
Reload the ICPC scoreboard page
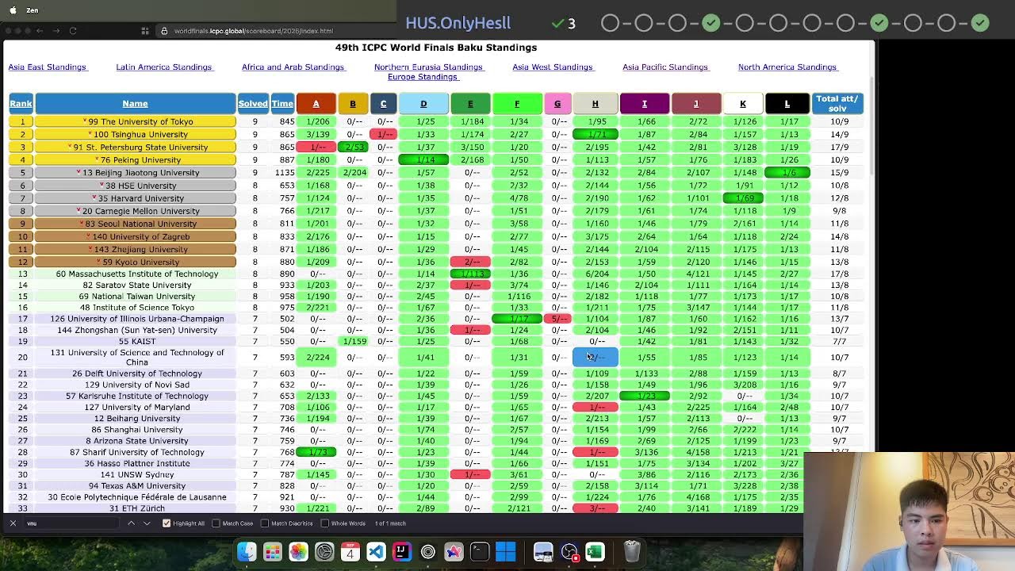coord(72,31)
